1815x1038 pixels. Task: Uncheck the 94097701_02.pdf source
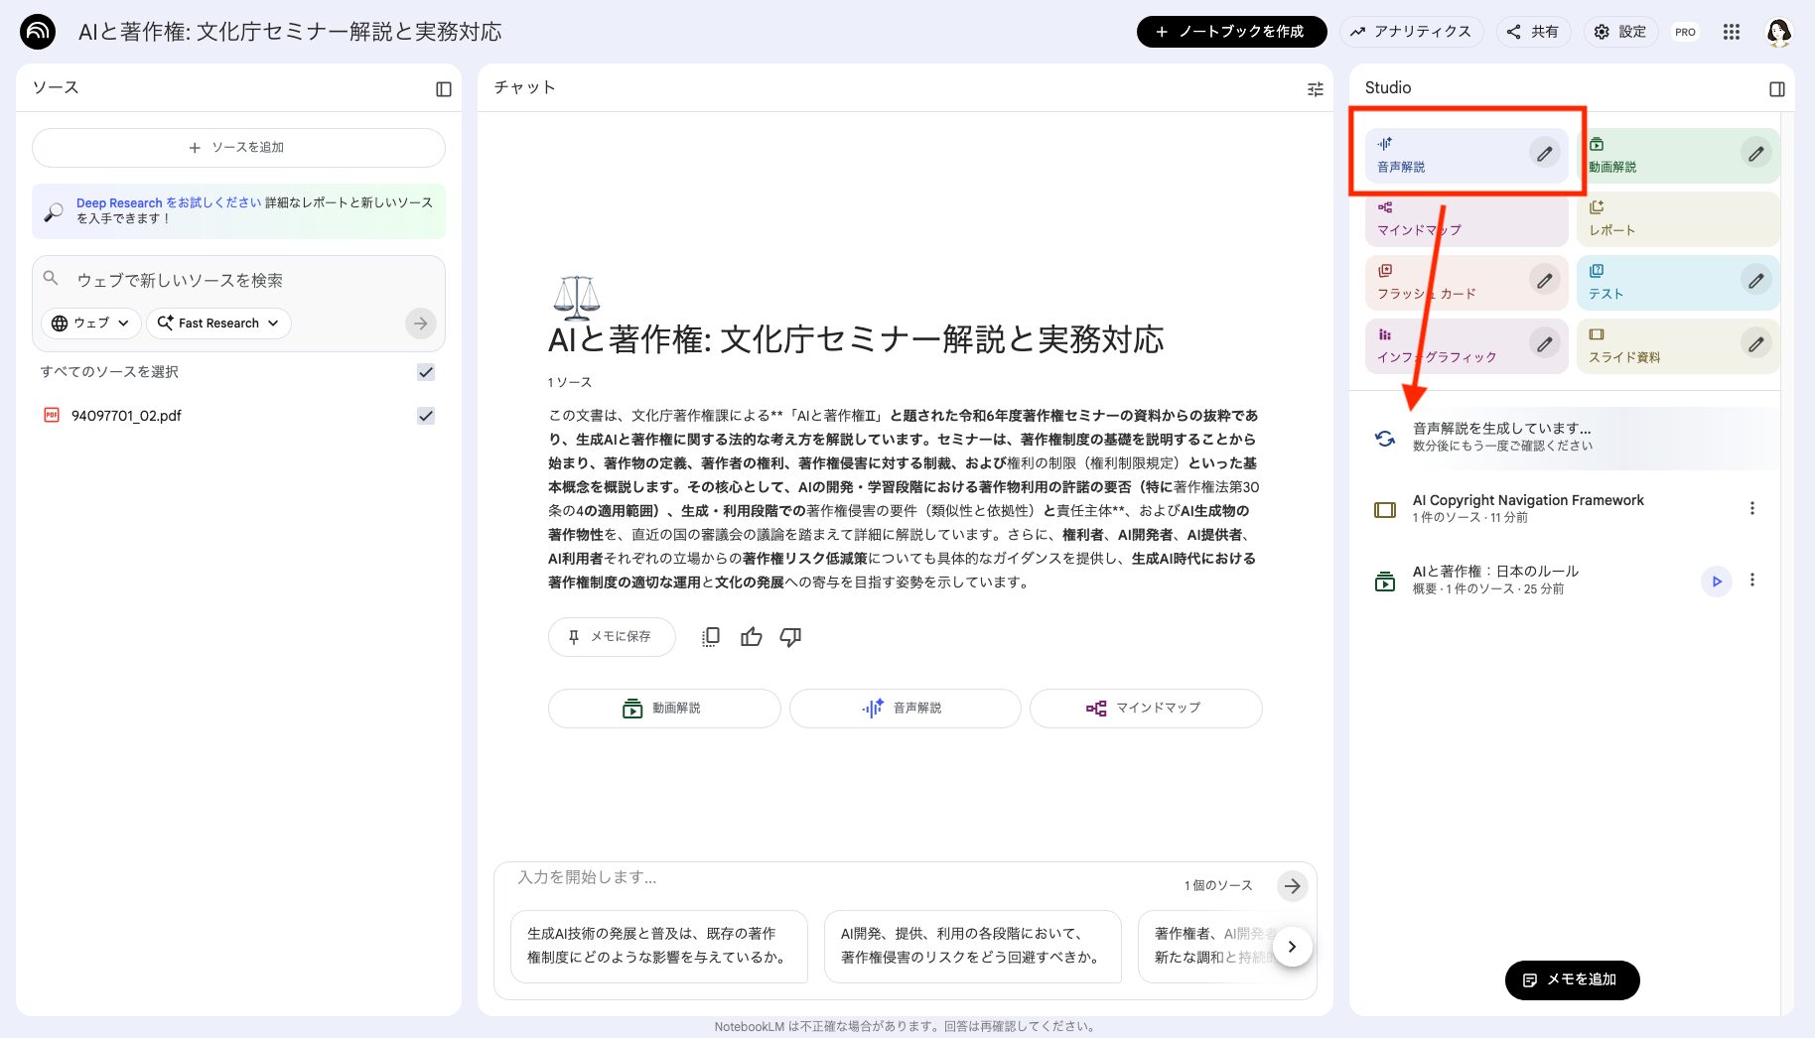pos(426,415)
